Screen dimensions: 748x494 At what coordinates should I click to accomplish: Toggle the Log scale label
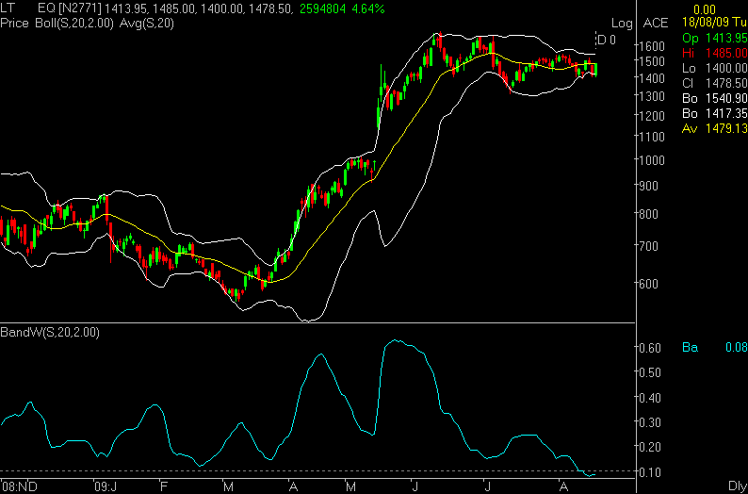(x=622, y=24)
